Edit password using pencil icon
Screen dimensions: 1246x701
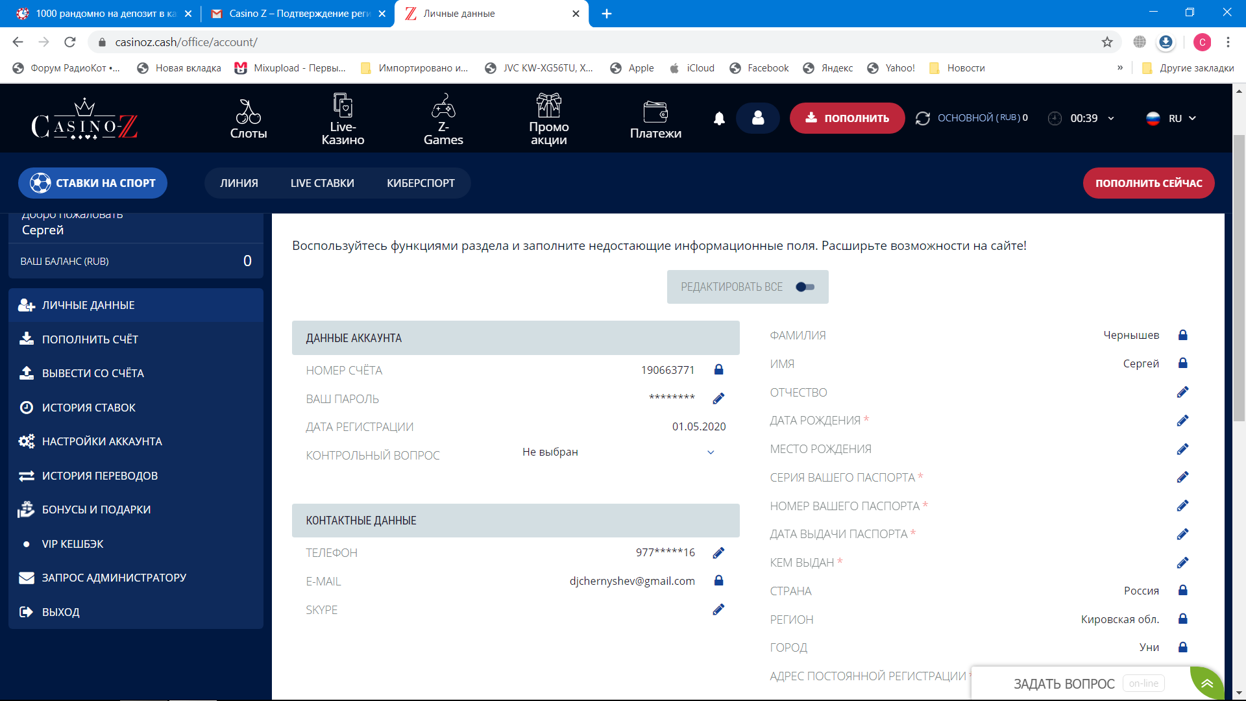point(718,399)
